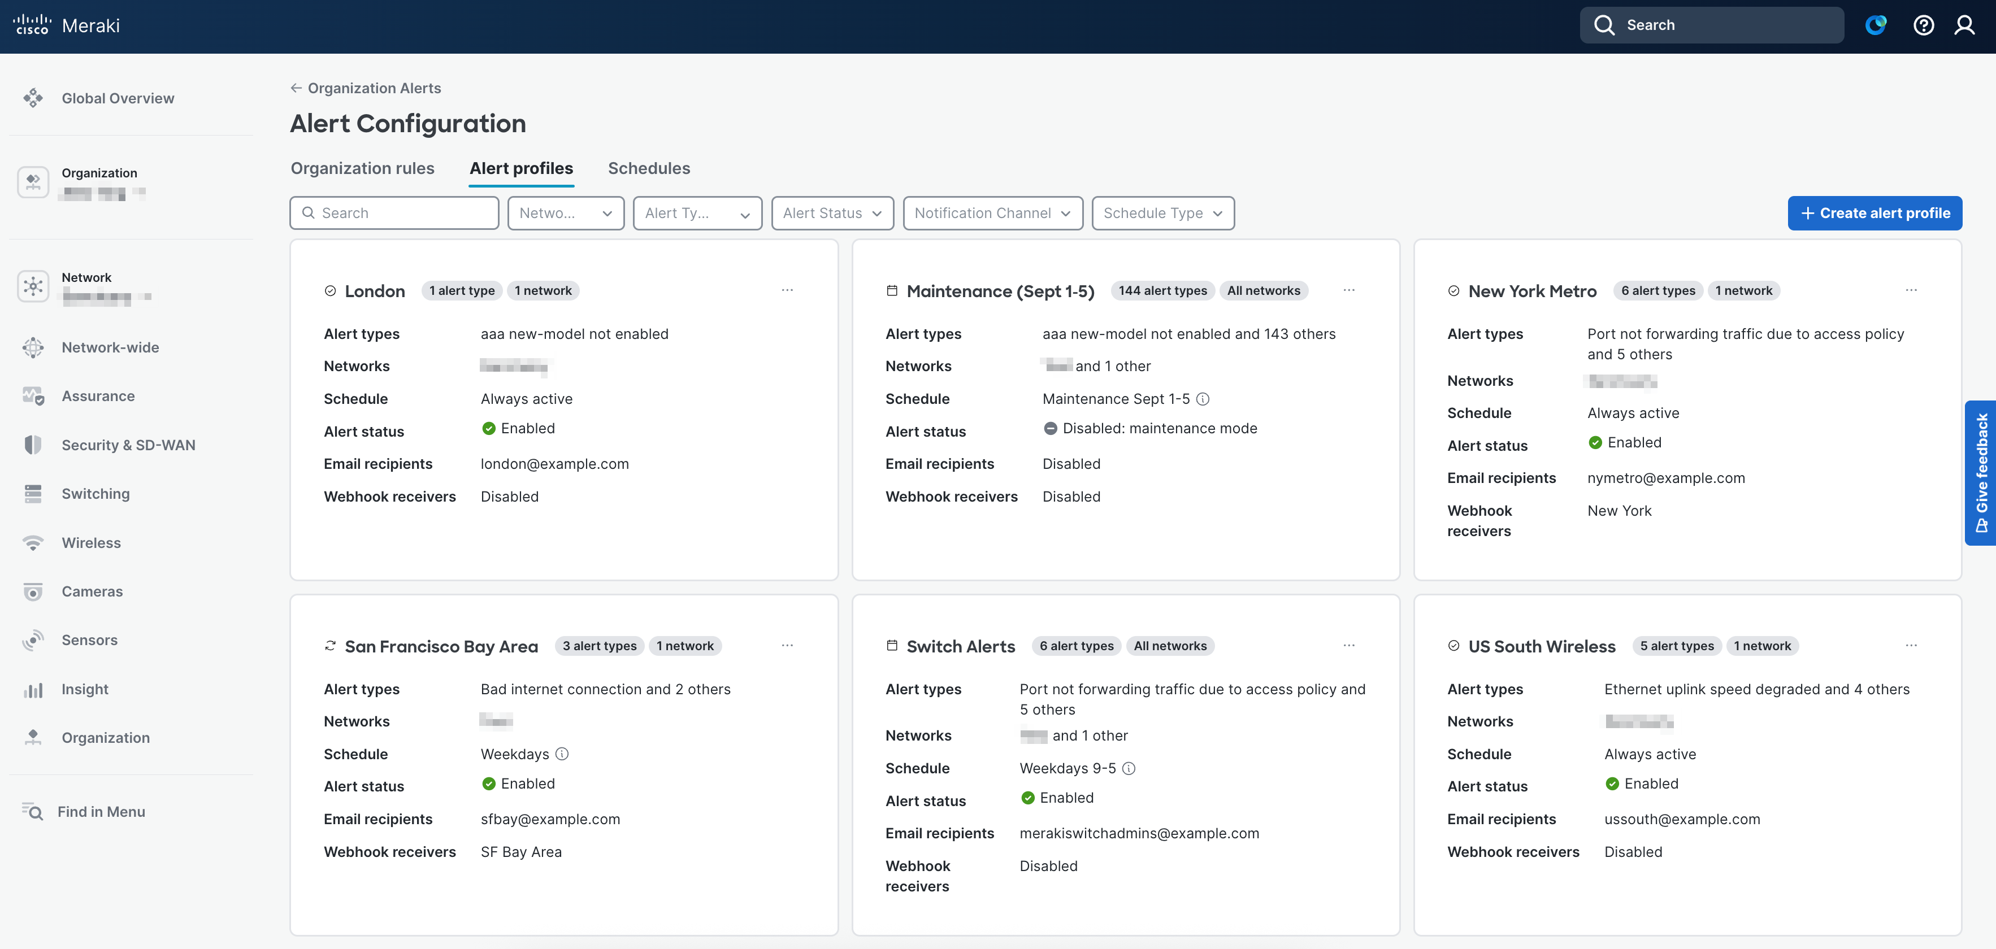The image size is (1996, 949).
Task: Click the Create alert profile button
Action: [x=1874, y=213]
